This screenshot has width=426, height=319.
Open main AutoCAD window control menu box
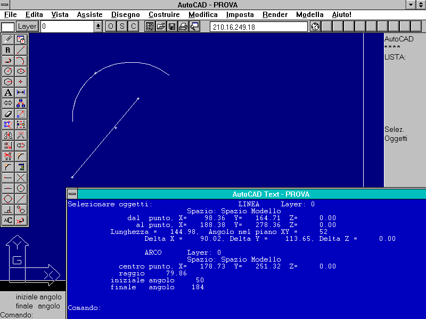pyautogui.click(x=5, y=5)
